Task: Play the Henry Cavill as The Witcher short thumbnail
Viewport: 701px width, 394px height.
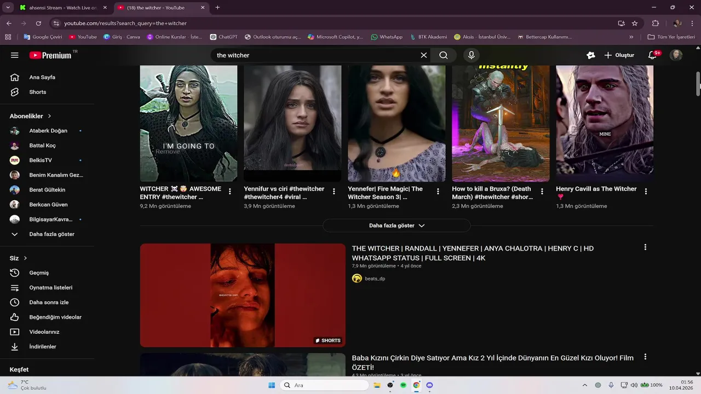Action: 605,124
